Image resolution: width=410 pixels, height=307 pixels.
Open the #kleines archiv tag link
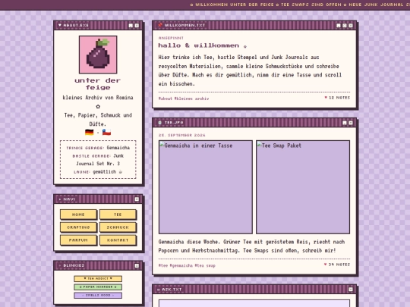point(191,99)
